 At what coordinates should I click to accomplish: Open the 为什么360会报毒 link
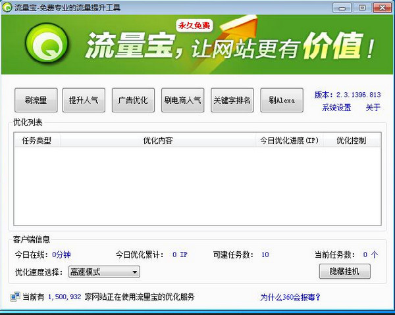click(x=290, y=297)
